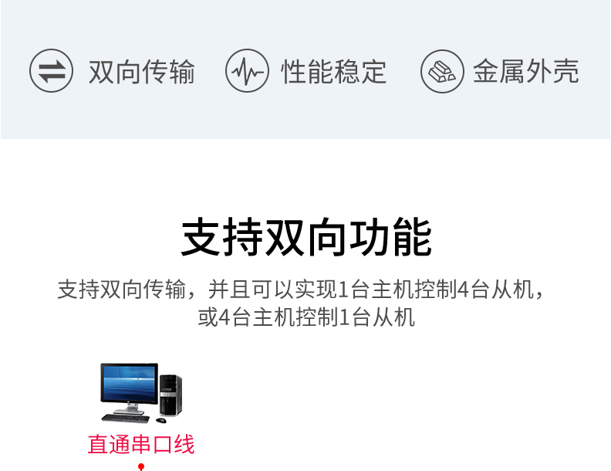
Task: Click the description line starting 支持双向传输
Action: 301,290
